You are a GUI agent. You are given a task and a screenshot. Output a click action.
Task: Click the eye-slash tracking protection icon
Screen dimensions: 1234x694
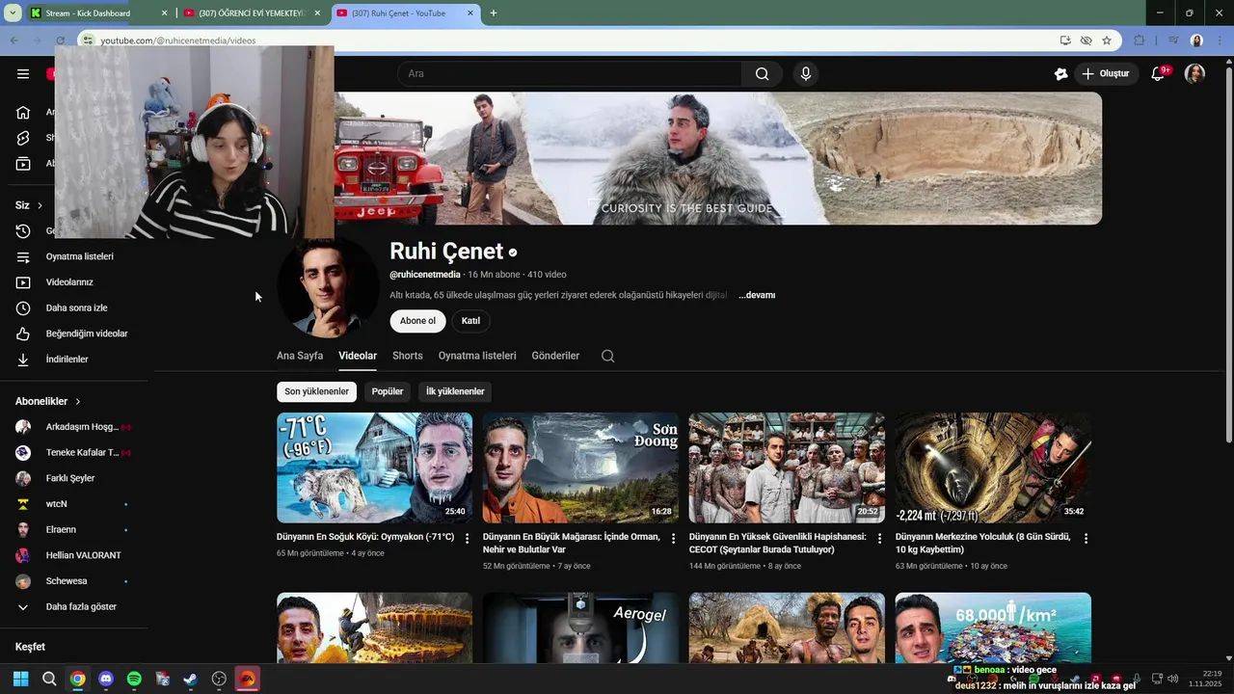point(1086,40)
